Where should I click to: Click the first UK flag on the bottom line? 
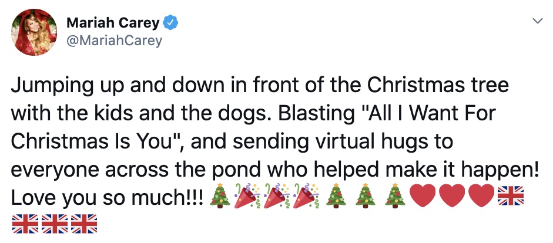point(25,224)
